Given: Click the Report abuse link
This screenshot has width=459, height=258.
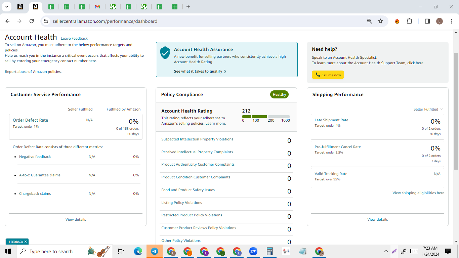Looking at the screenshot, I should coord(16,72).
